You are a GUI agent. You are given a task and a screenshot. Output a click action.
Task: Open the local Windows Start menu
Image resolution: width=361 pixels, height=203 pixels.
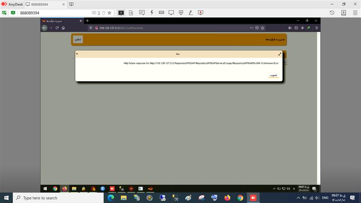click(6, 198)
